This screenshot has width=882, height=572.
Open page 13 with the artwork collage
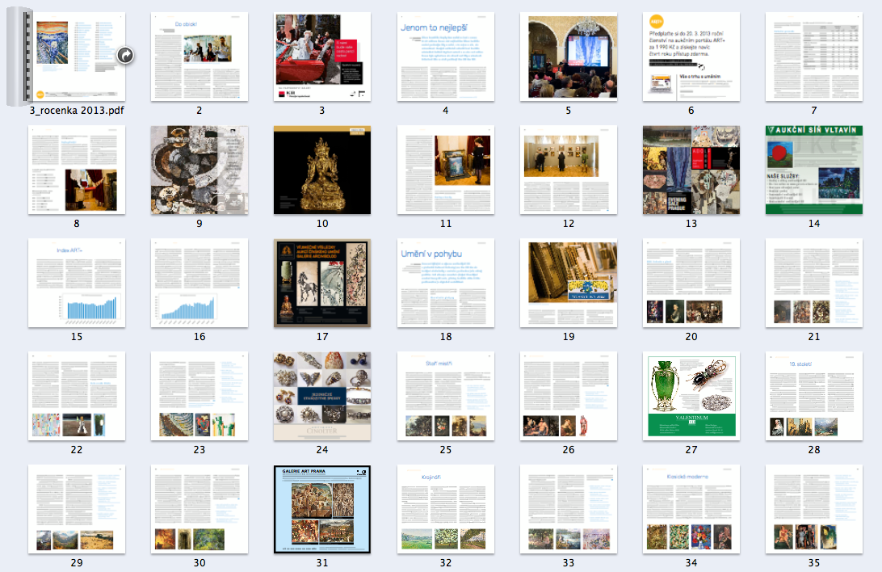pyautogui.click(x=691, y=170)
